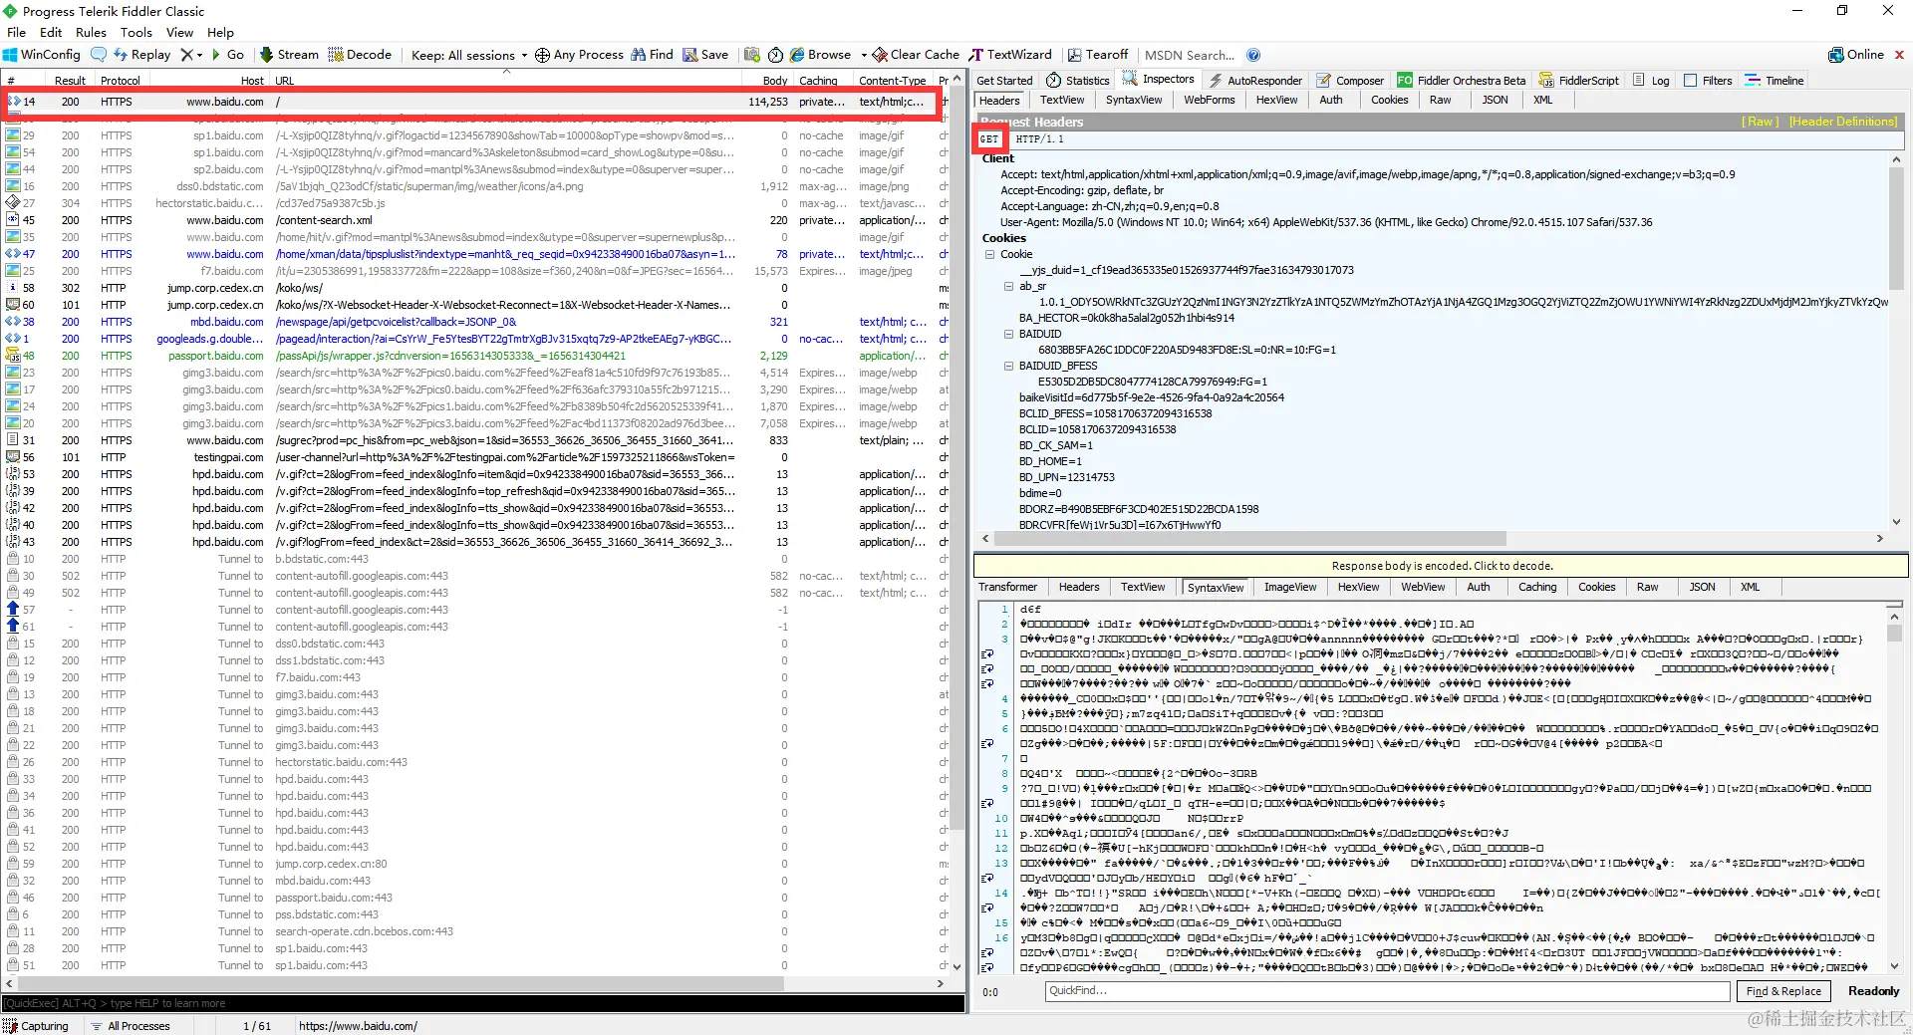Collapse the BAIDUID_BFESS cookie node
Viewport: 1913px width, 1035px height.
tap(1009, 366)
